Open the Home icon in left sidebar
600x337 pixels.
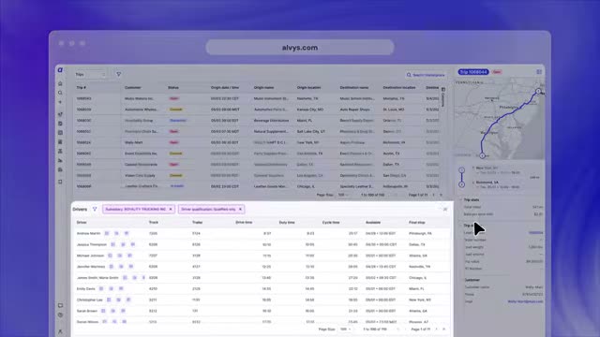[60, 83]
